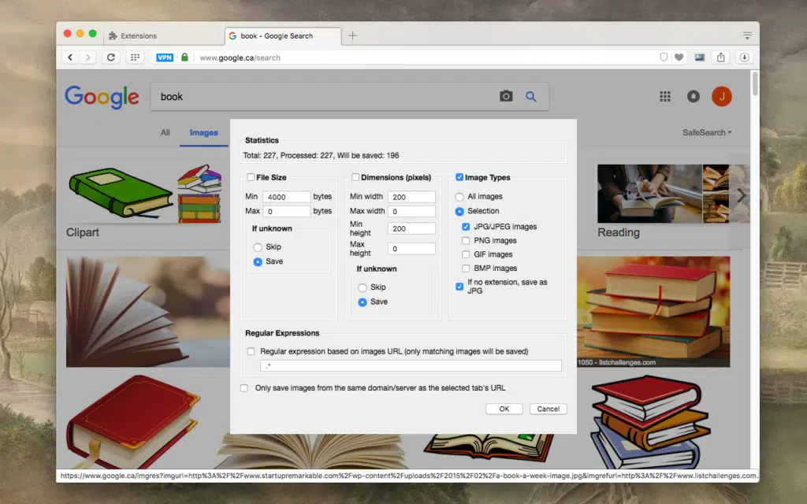Open the browser menu at top right
This screenshot has height=504, width=807.
click(x=747, y=35)
